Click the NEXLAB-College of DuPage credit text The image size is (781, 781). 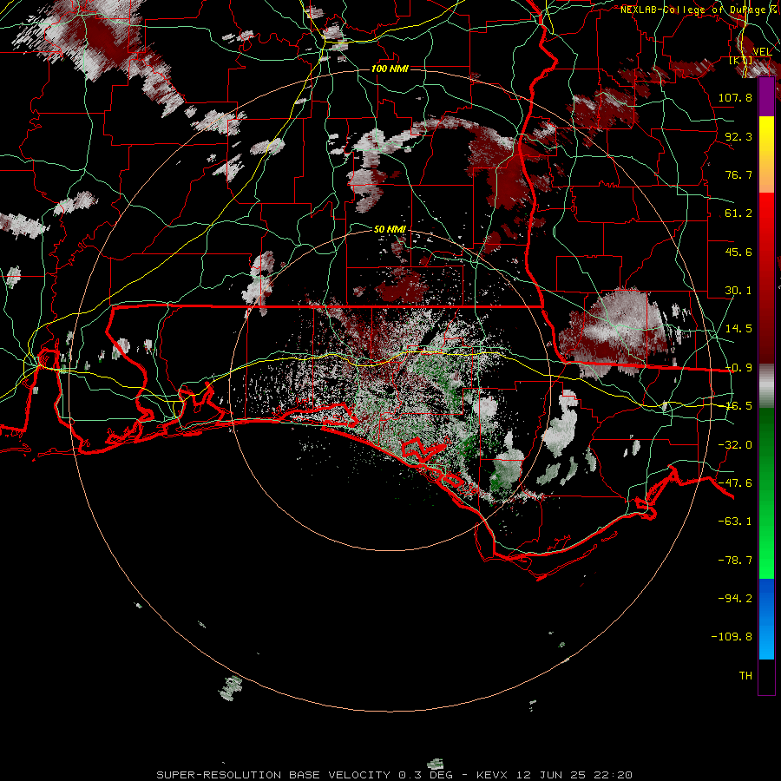pos(697,10)
